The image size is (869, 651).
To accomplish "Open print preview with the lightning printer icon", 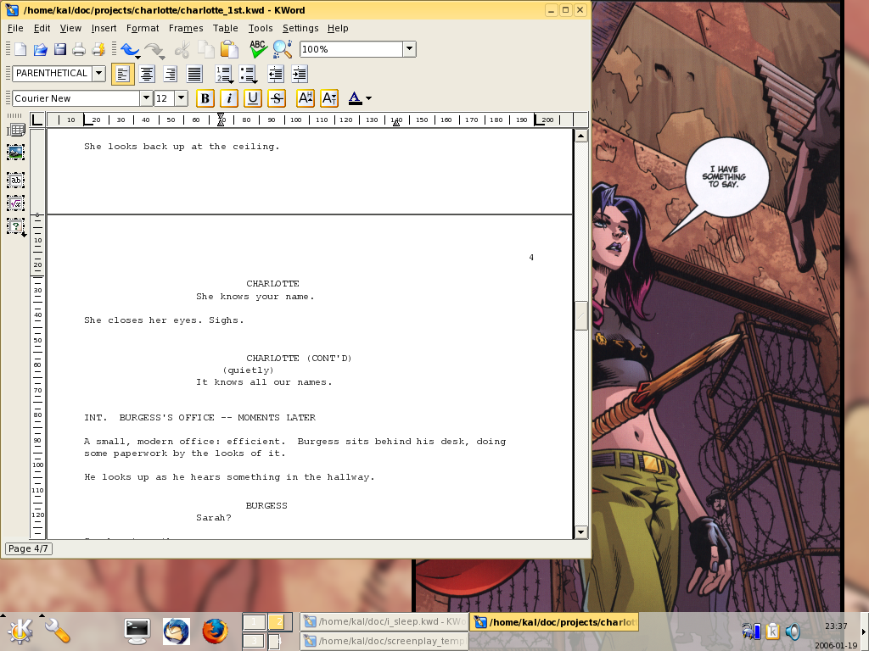I will point(98,49).
